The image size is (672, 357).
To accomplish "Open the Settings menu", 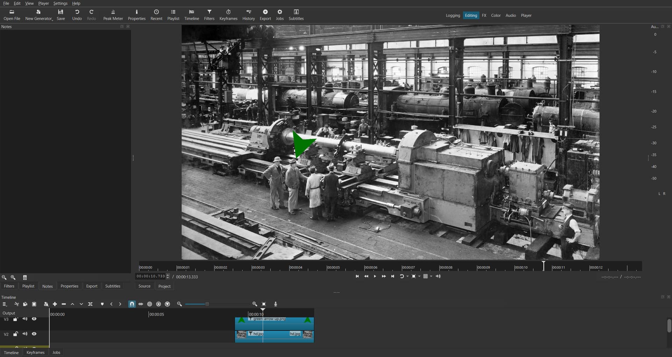I will [60, 3].
